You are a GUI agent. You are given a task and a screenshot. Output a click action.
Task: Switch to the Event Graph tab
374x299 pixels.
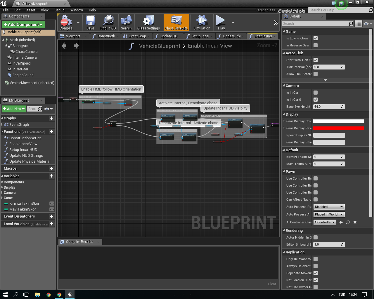tap(137, 36)
